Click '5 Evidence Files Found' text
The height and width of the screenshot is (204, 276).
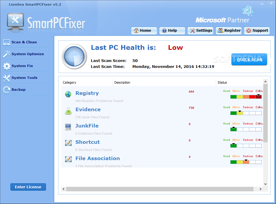point(94,133)
